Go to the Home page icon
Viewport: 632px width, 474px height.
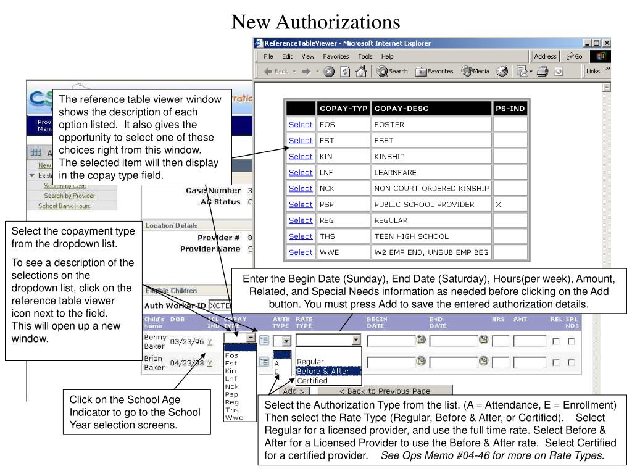(361, 72)
